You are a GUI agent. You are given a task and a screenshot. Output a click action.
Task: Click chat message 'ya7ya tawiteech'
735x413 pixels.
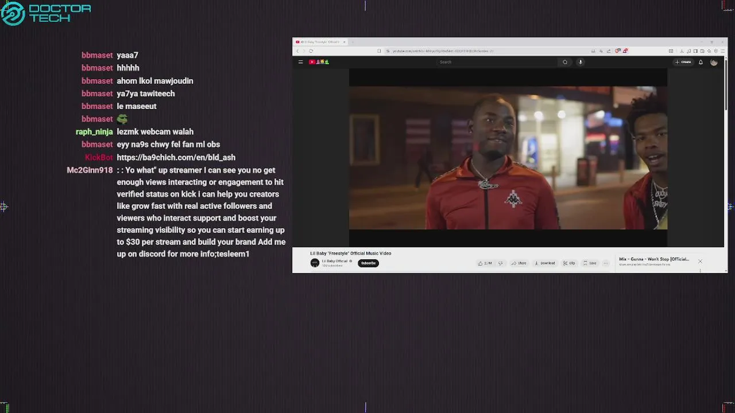[146, 93]
